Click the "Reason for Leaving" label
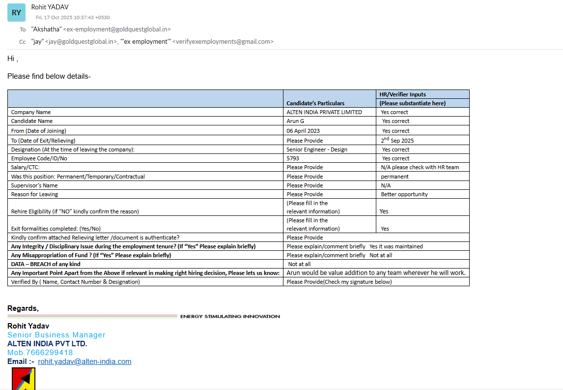Image resolution: width=563 pixels, height=390 pixels. click(x=34, y=194)
